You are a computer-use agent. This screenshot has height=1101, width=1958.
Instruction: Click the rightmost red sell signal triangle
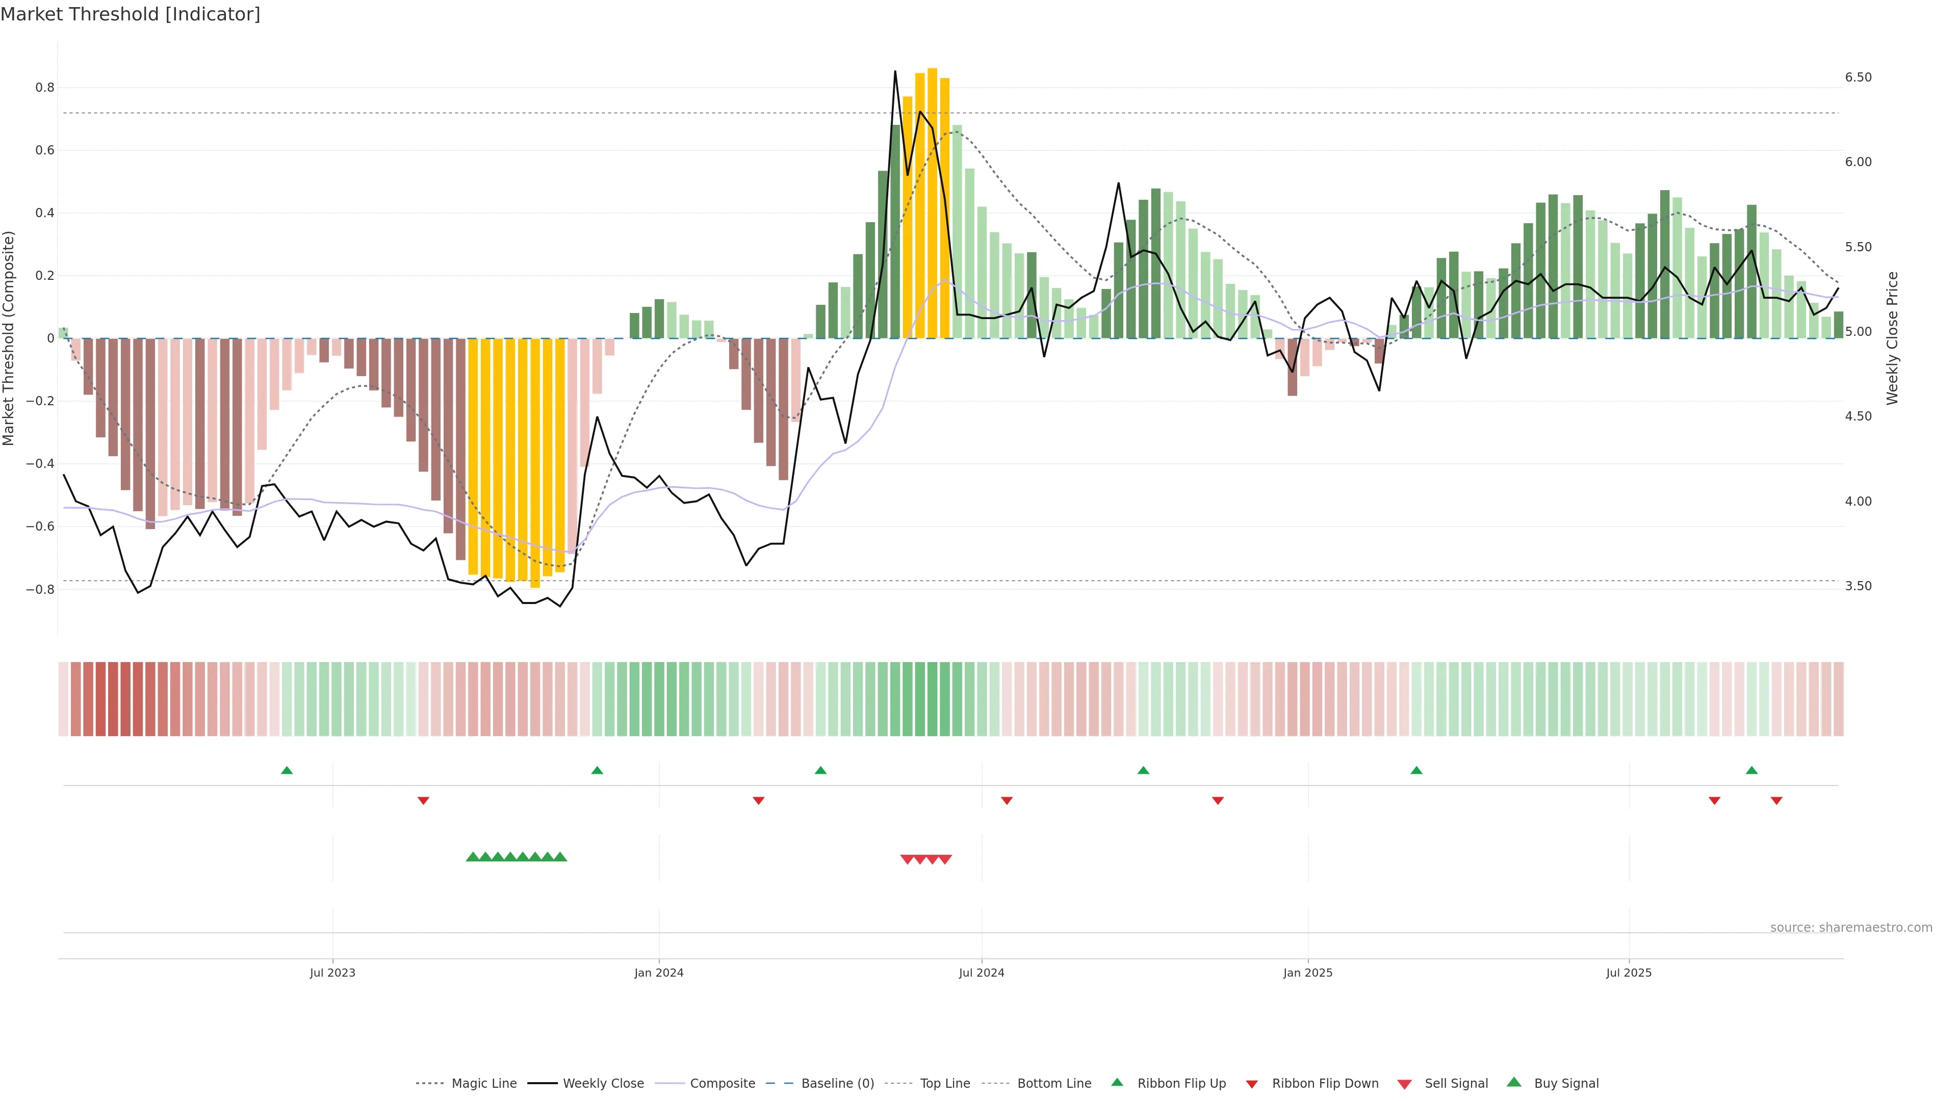[x=945, y=859]
